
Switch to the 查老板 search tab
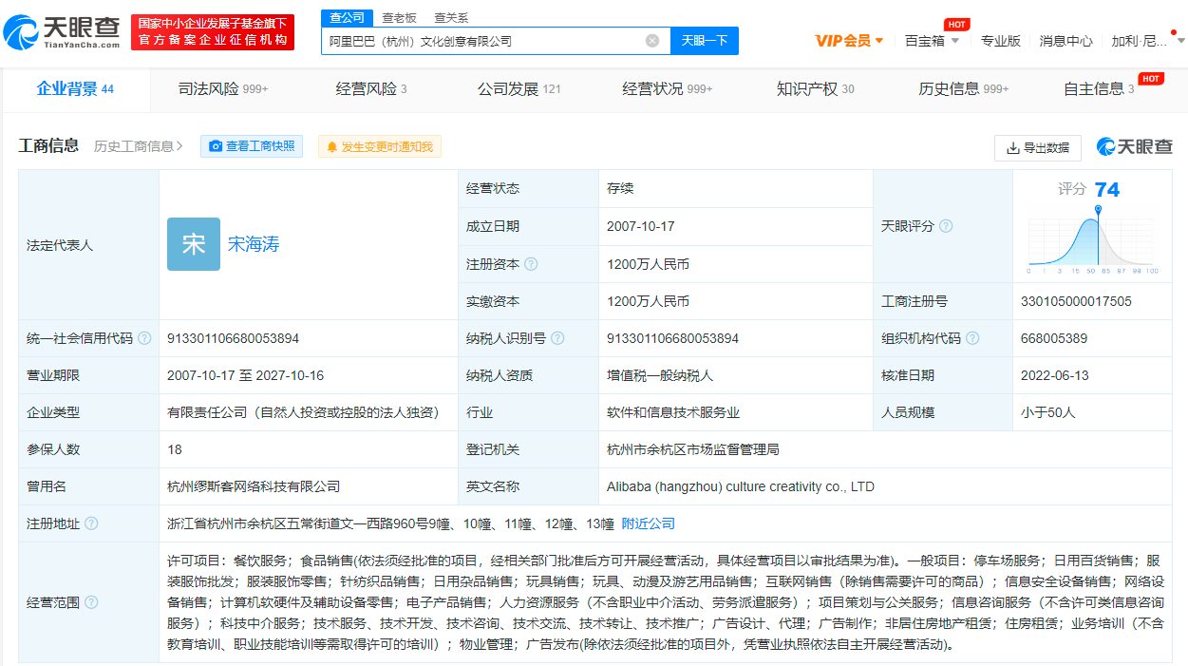[x=399, y=17]
